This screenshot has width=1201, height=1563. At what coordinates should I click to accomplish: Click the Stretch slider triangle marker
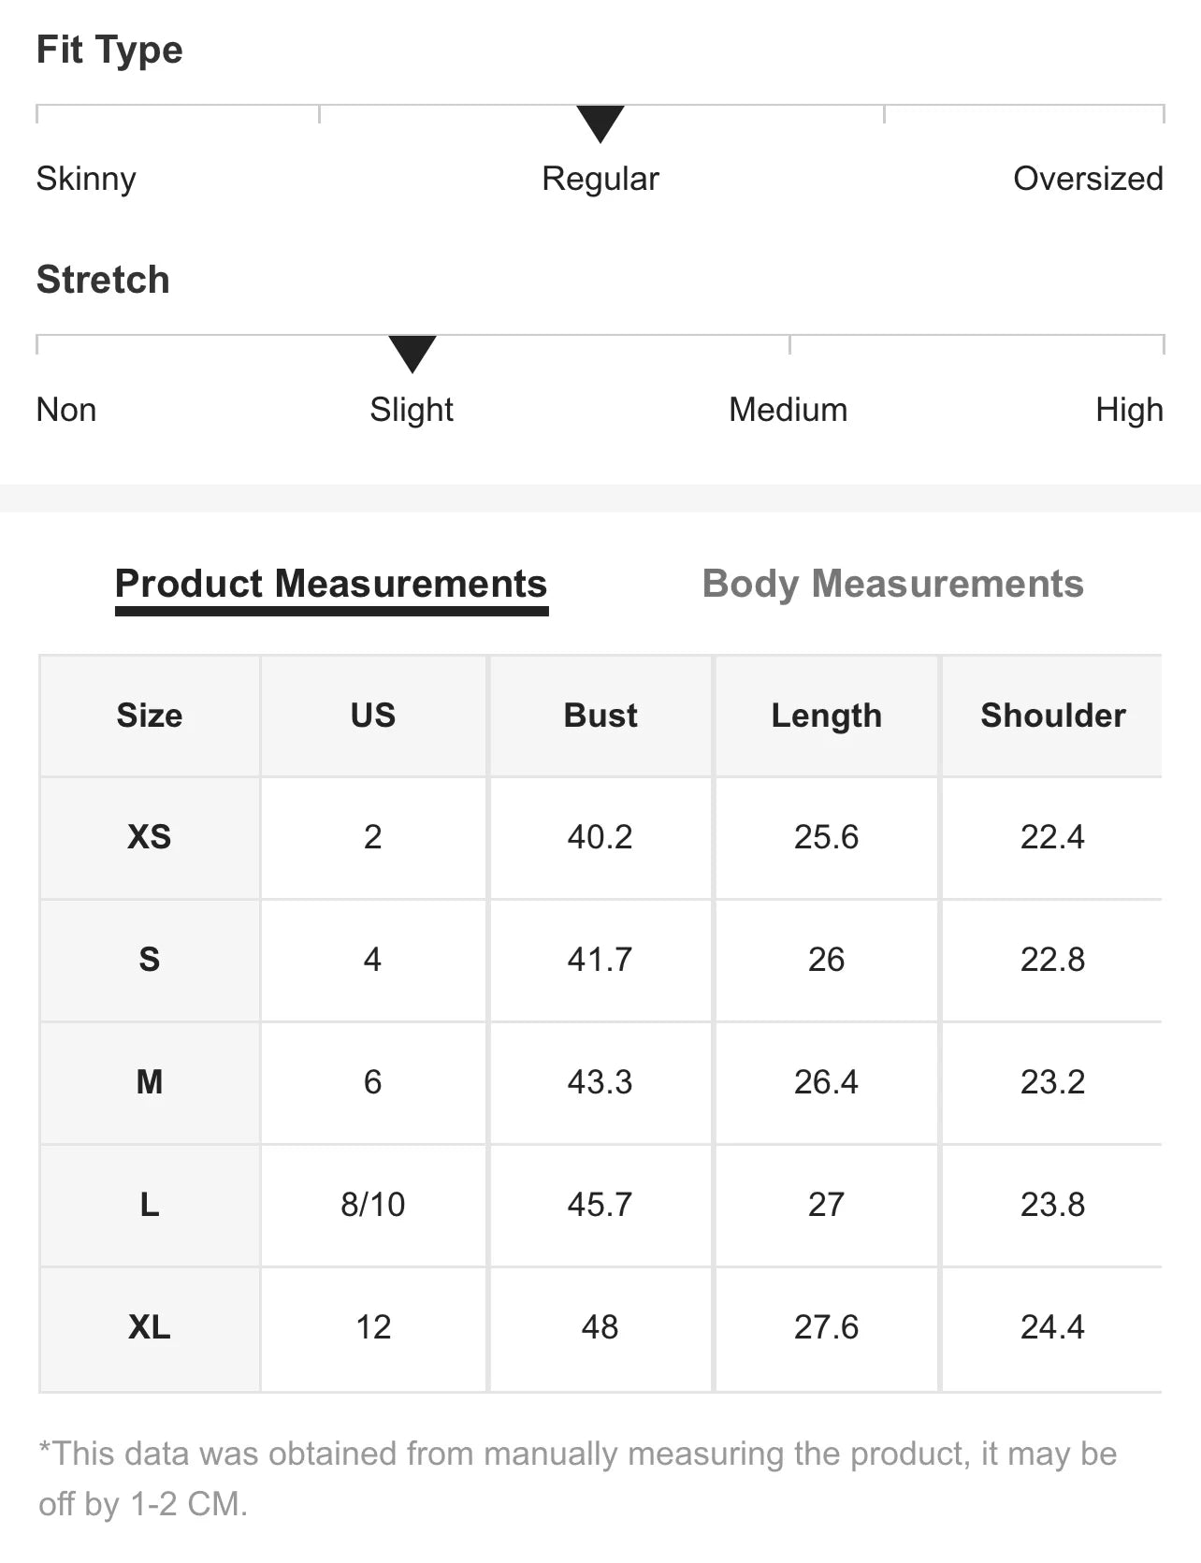click(x=412, y=354)
